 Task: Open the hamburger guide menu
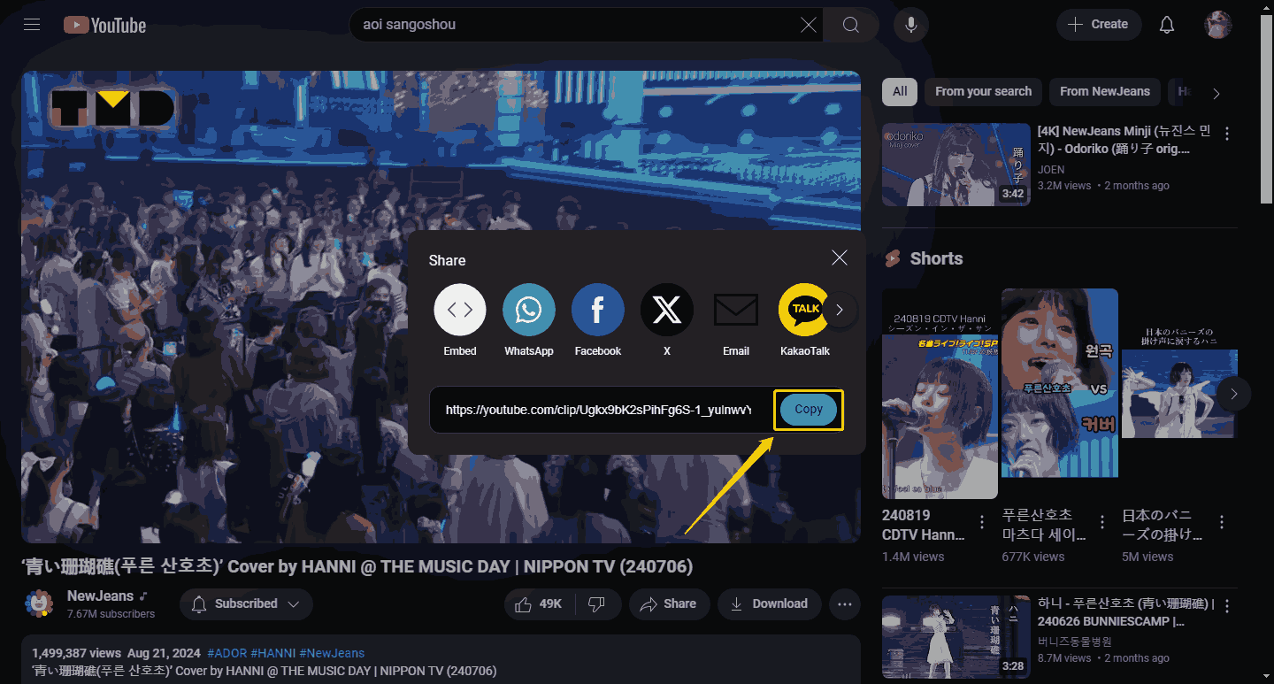[33, 25]
